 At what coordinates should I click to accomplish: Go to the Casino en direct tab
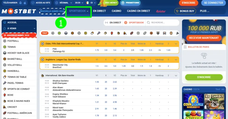[138, 11]
